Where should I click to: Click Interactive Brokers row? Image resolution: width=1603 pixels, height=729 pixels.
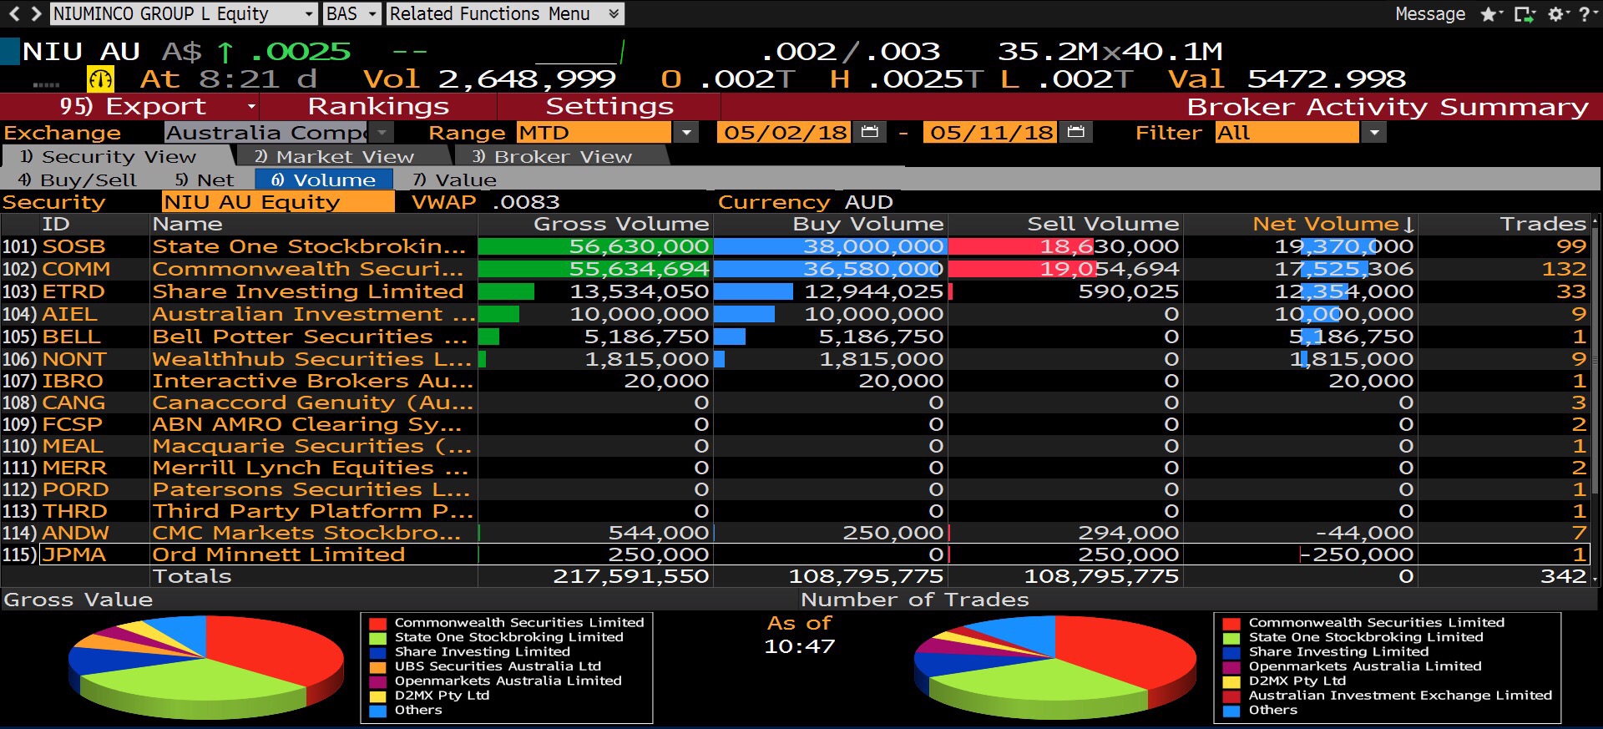(x=795, y=381)
